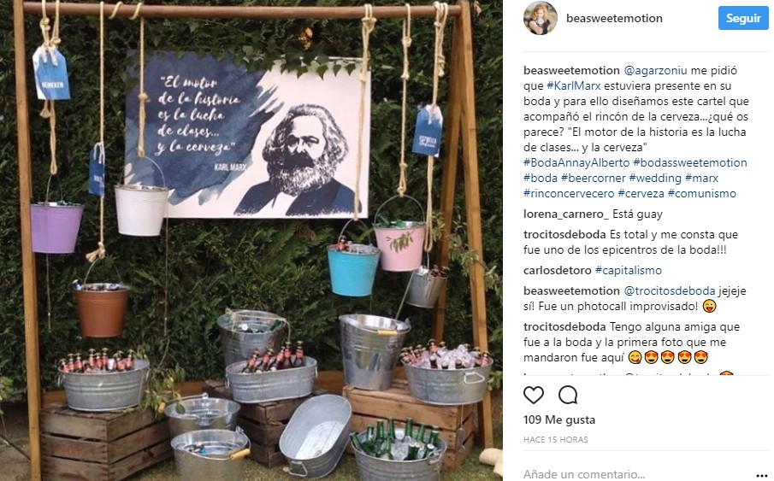View the 109 Me gusta likes list
Viewport: 774px width, 481px height.
(x=559, y=419)
